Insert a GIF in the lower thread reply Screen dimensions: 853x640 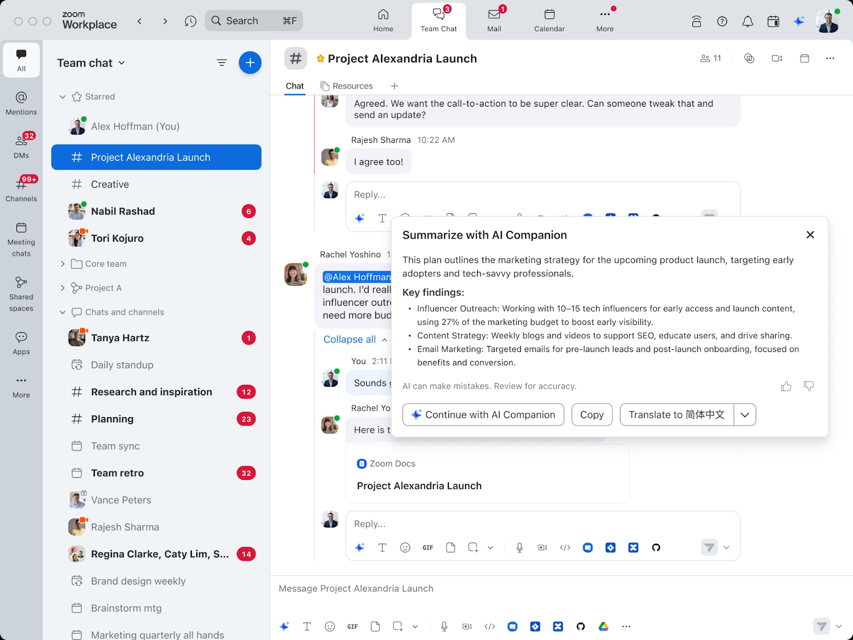pyautogui.click(x=428, y=548)
